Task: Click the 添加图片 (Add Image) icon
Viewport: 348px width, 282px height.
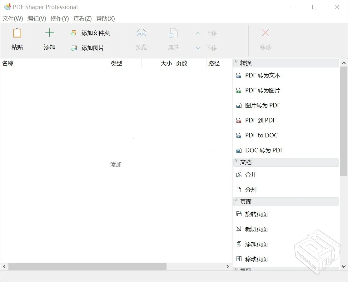Action: [x=74, y=48]
